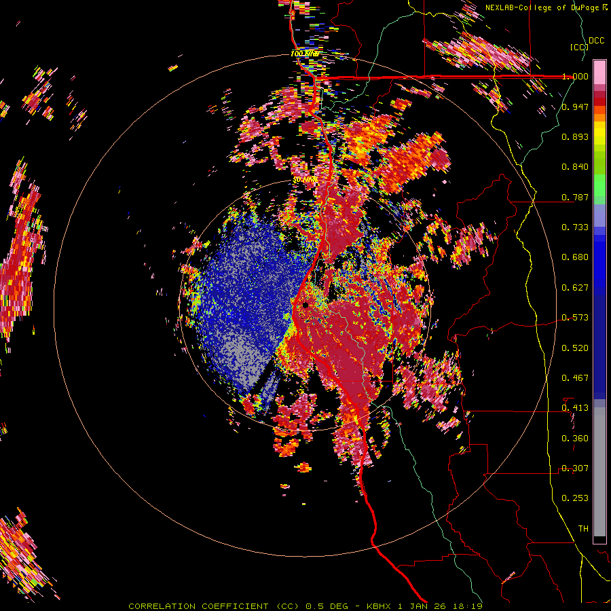Select the 0.520 color bar value

click(x=575, y=348)
